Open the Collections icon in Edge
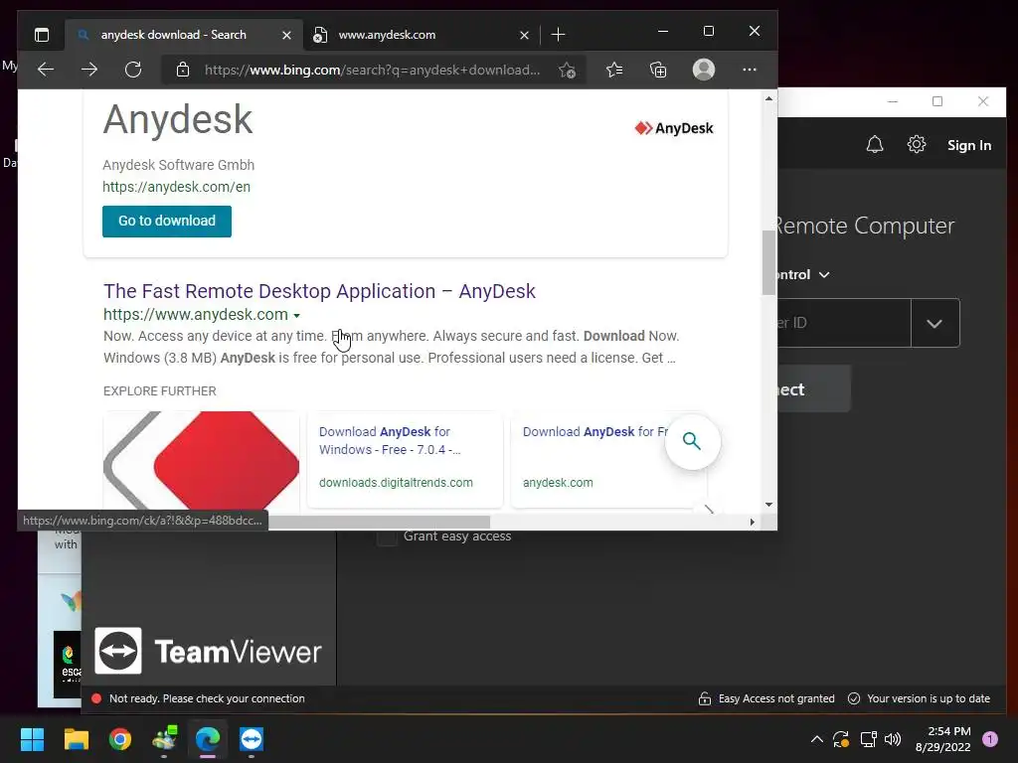The image size is (1018, 763). (x=658, y=70)
